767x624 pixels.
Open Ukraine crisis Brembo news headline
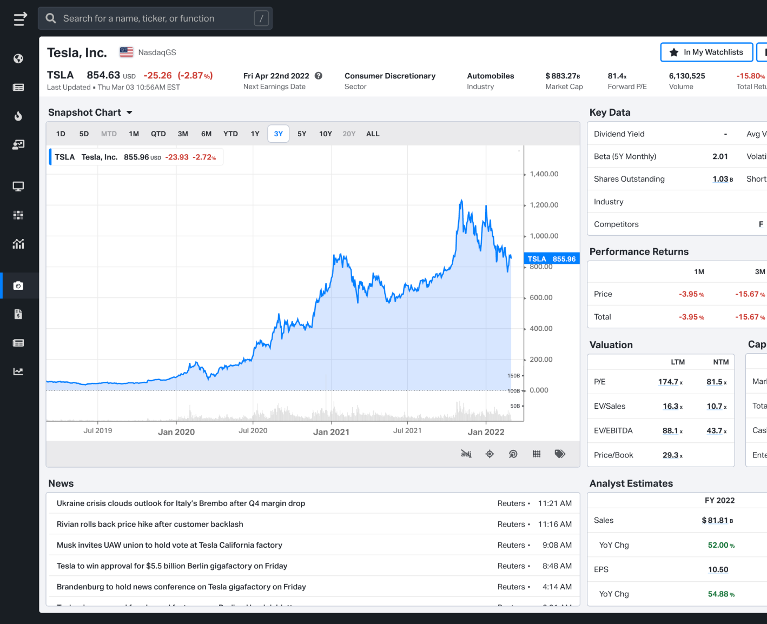(x=181, y=503)
